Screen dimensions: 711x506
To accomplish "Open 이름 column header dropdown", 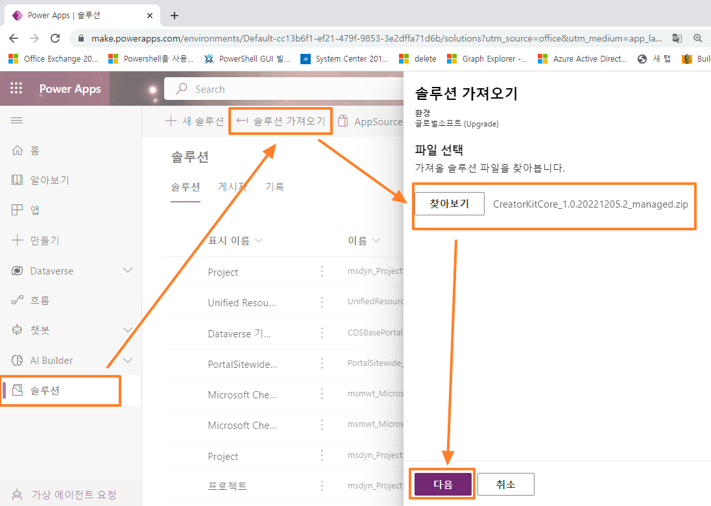I will point(364,240).
